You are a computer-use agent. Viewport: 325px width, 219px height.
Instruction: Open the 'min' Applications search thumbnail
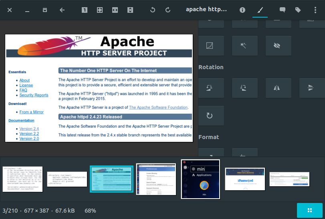click(200, 179)
